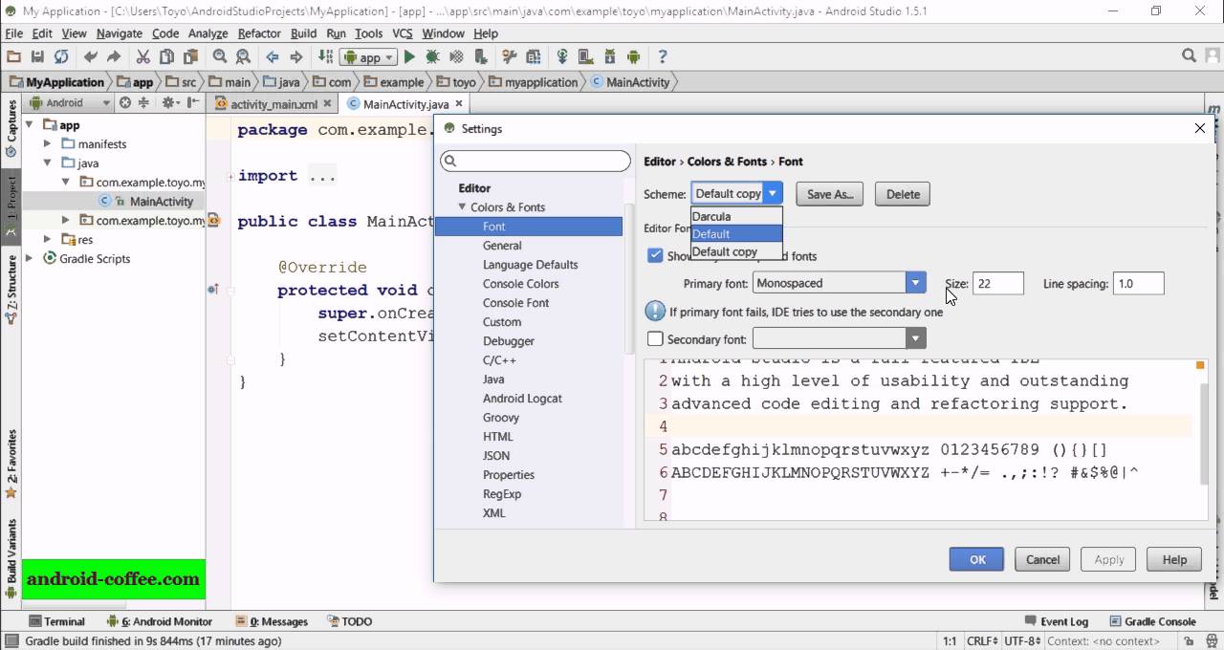Click the Paste clipboard icon
This screenshot has width=1224, height=650.
(x=190, y=57)
